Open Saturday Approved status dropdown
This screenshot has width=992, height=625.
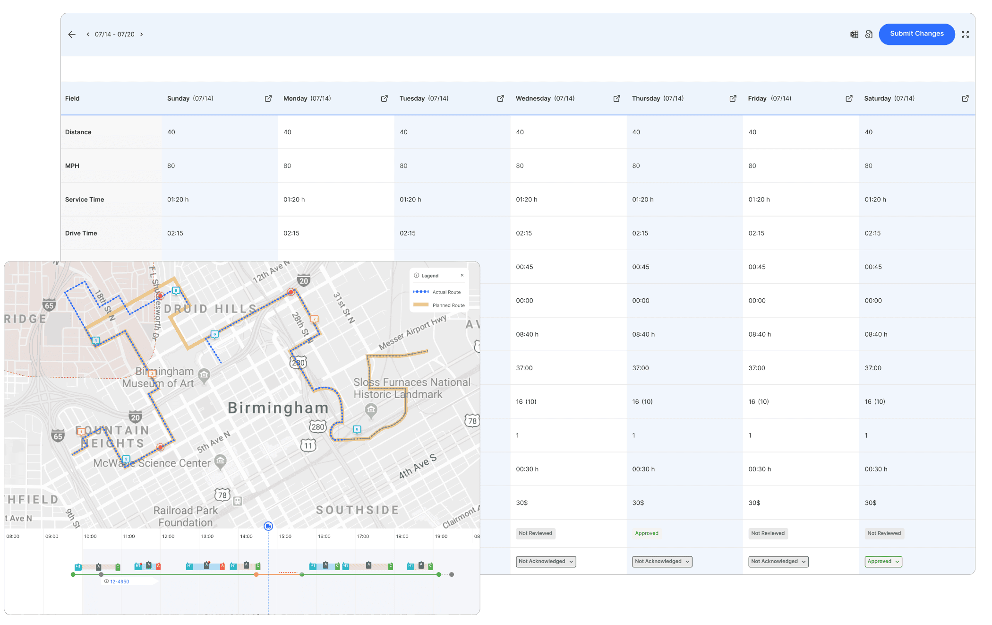click(883, 562)
